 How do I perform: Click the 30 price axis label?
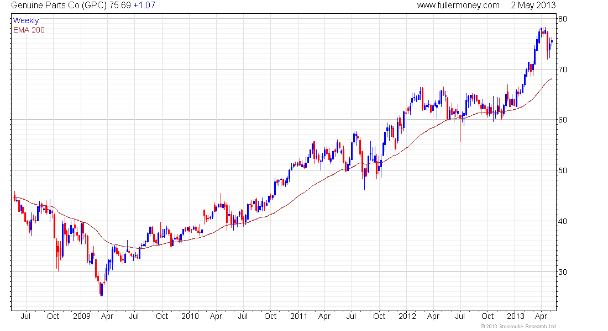(x=563, y=272)
